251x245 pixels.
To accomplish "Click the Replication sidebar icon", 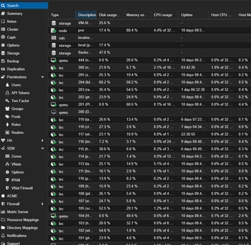I will pos(3,69).
